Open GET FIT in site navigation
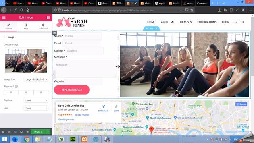 tap(239, 22)
